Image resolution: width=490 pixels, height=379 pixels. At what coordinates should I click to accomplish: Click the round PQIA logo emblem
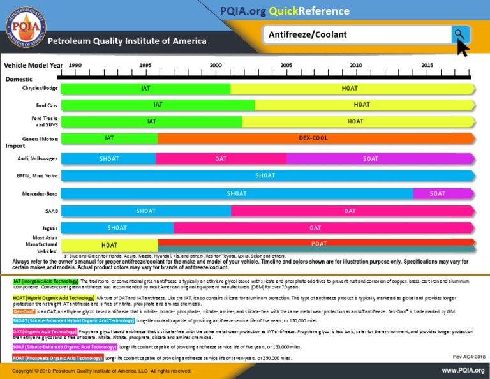tap(26, 27)
